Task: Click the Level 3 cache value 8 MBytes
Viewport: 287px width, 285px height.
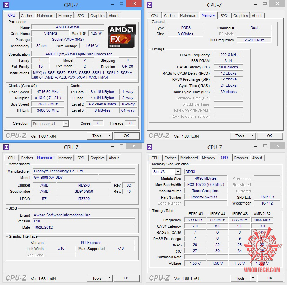Action: tap(102, 110)
